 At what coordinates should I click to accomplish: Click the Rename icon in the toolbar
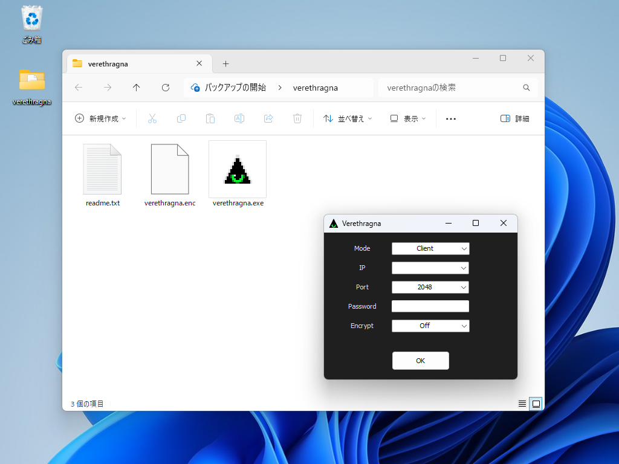pos(239,118)
